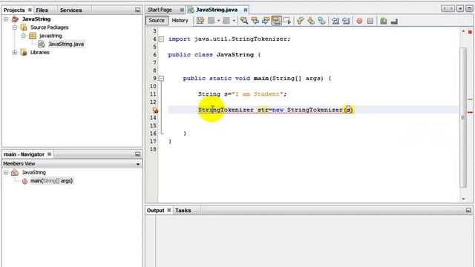The height and width of the screenshot is (267, 475).
Task: Collapse JavaString project node
Action: coord(6,19)
